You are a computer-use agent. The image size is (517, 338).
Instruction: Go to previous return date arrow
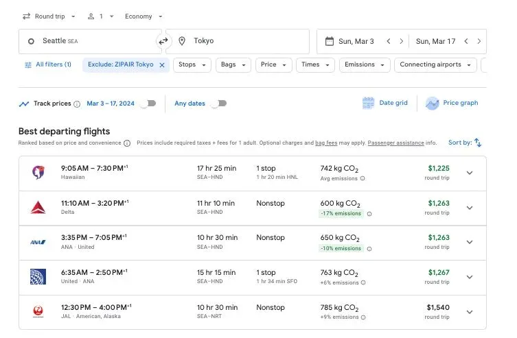[466, 41]
